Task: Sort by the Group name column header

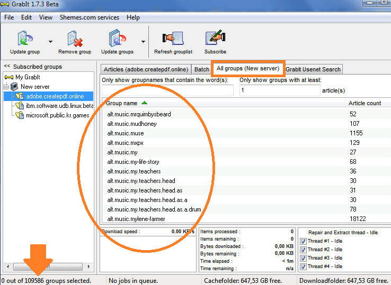Action: (224, 103)
